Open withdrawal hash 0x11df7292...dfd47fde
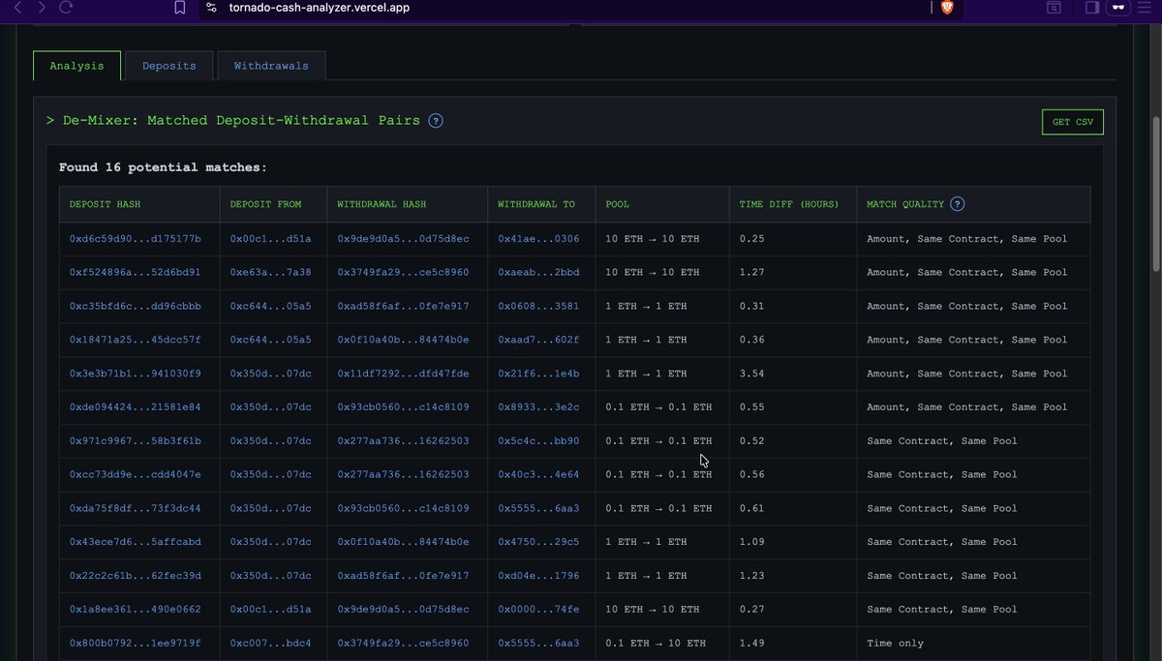The width and height of the screenshot is (1162, 661). click(x=403, y=374)
